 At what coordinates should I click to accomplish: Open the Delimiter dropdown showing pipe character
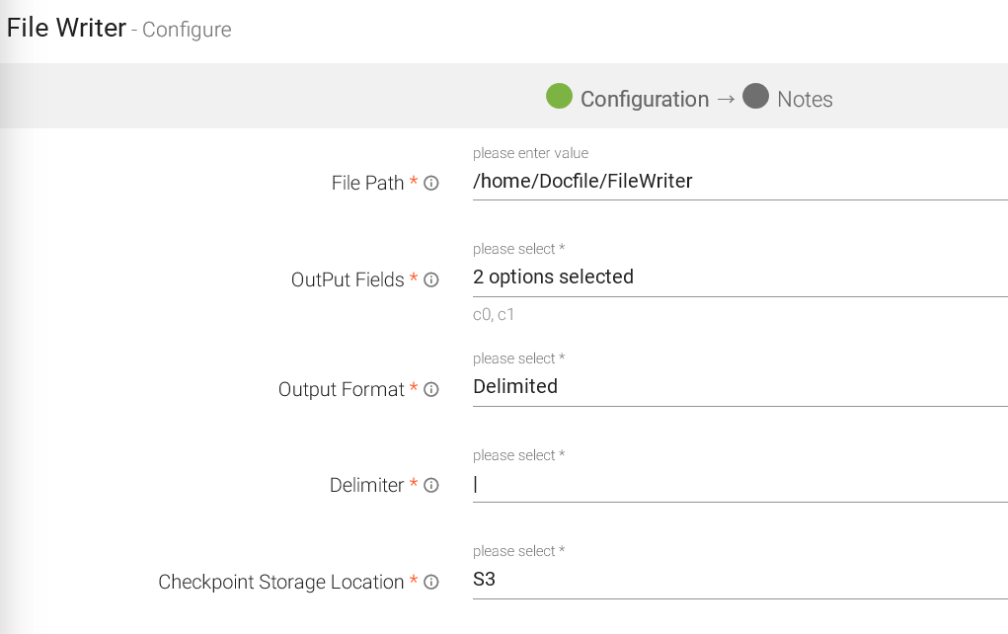click(x=739, y=484)
